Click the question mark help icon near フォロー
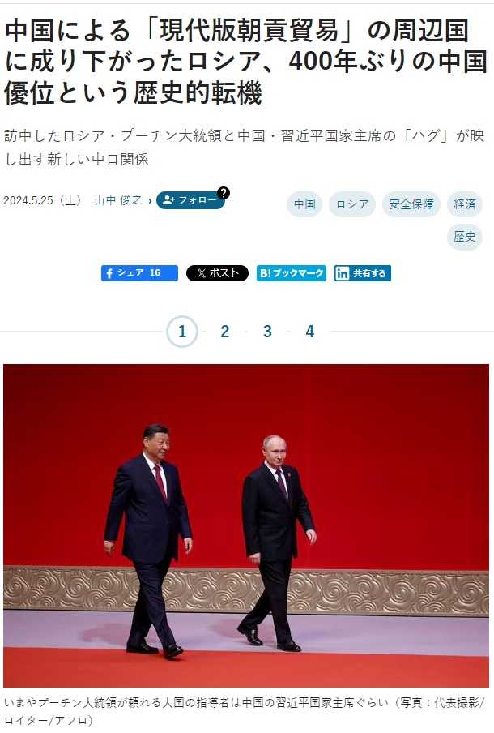The image size is (494, 733). click(224, 193)
